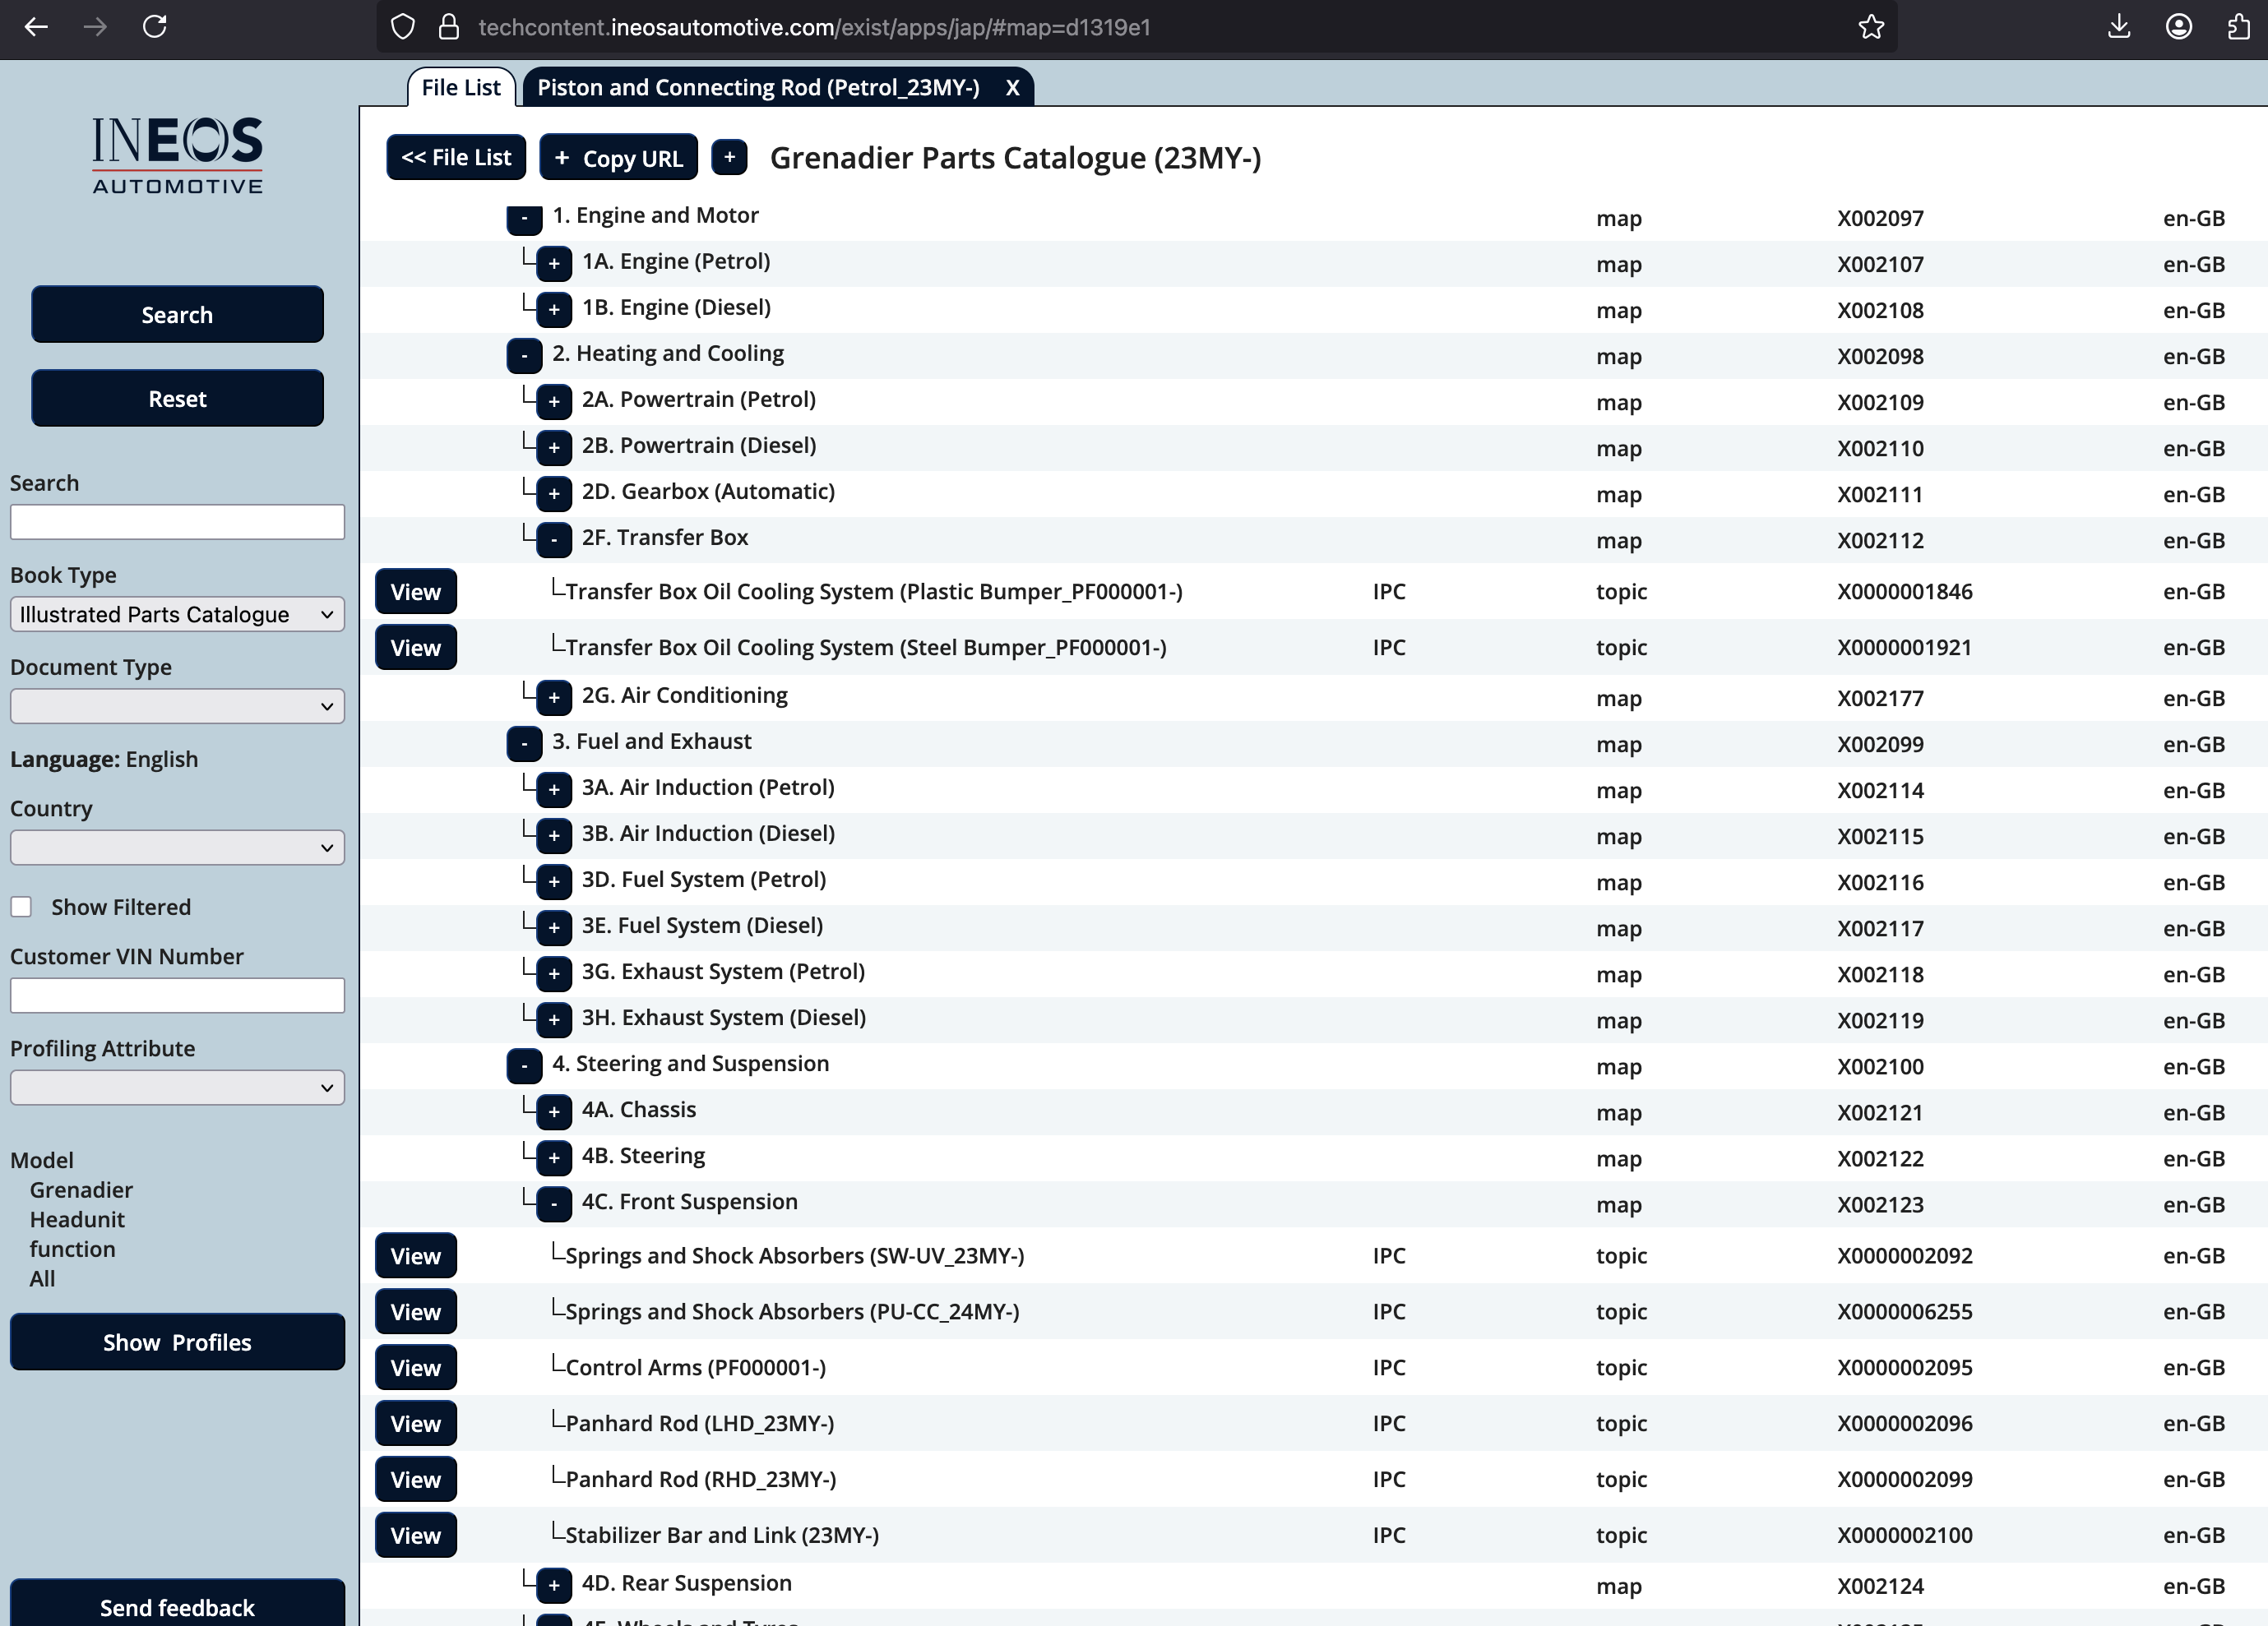View Springs and Shock Absorbers (SW-UV_23MY-)

tap(416, 1256)
